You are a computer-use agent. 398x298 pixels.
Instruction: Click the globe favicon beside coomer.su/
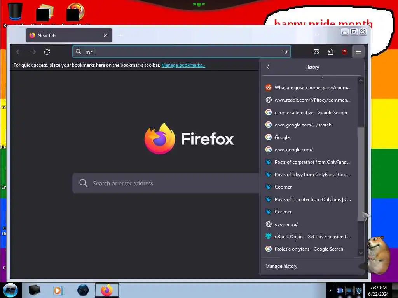pos(269,224)
